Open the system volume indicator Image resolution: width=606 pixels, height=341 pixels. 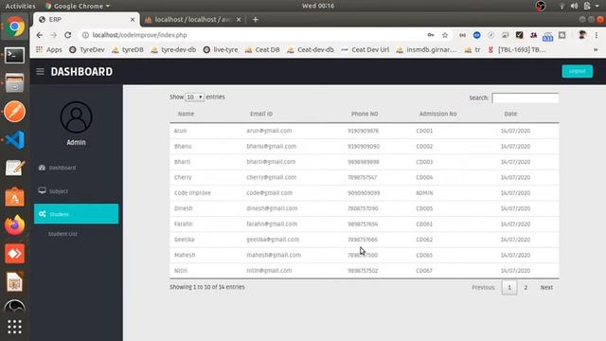click(x=575, y=6)
